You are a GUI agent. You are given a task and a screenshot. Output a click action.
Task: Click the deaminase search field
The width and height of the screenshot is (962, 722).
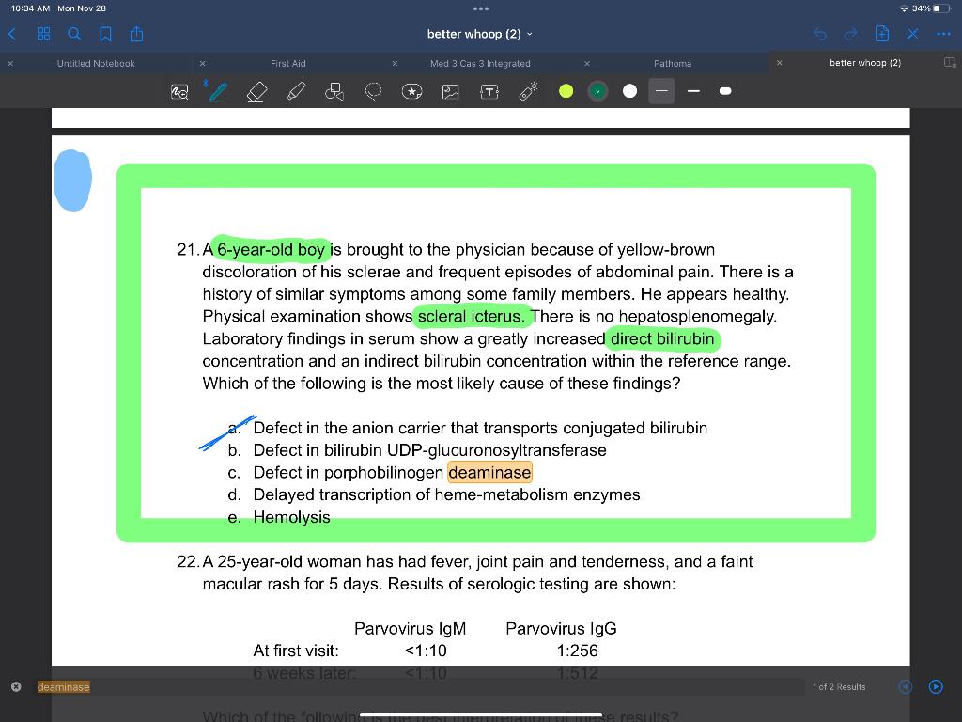tap(417, 687)
